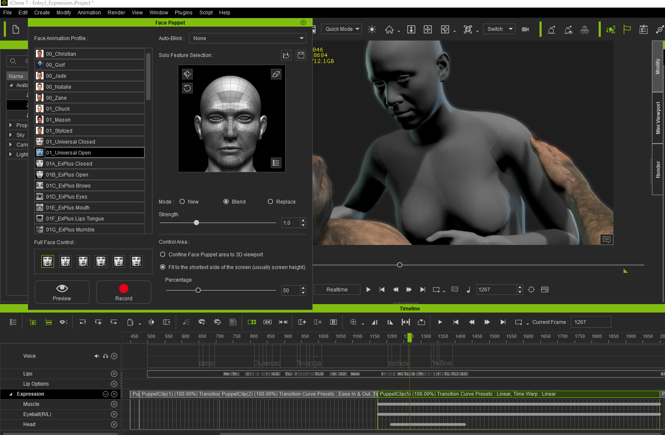Image resolution: width=665 pixels, height=435 pixels.
Task: Collapse the Expression track group
Action: tap(11, 394)
